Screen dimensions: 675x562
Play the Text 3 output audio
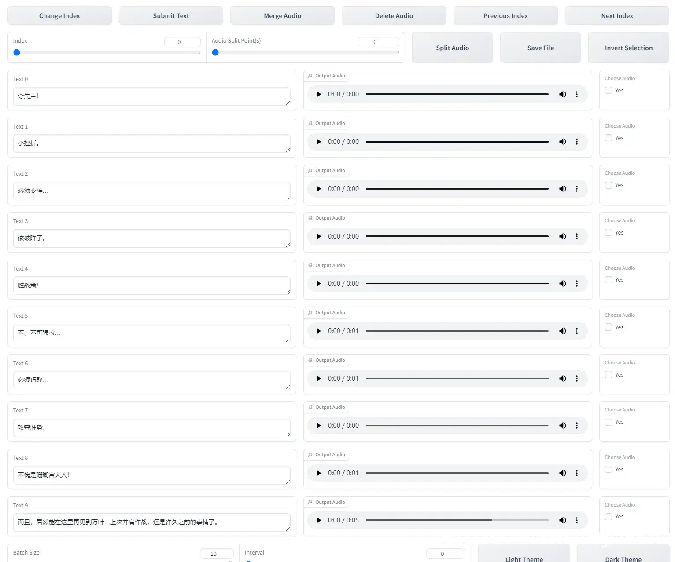319,236
